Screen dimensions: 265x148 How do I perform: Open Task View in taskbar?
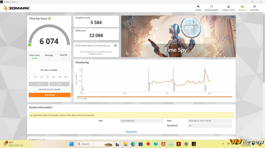coord(117,144)
